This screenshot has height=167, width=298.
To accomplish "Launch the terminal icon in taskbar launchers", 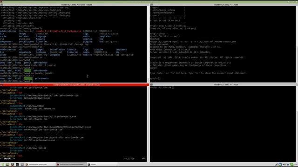I will 17,165.
